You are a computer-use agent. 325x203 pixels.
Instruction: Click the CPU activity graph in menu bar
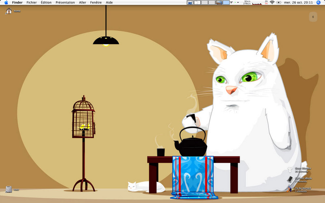pyautogui.click(x=257, y=3)
